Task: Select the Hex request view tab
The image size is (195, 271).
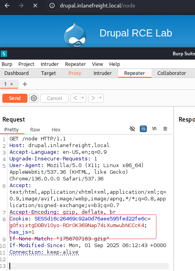Action: tap(56, 130)
